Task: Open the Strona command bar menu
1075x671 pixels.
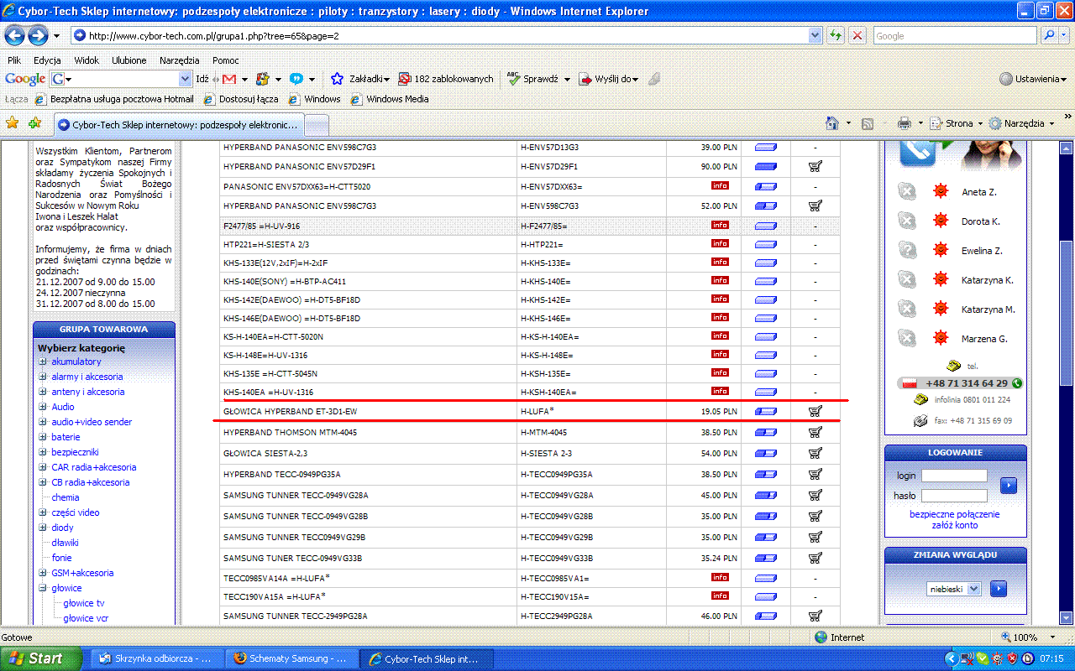Action: (957, 123)
